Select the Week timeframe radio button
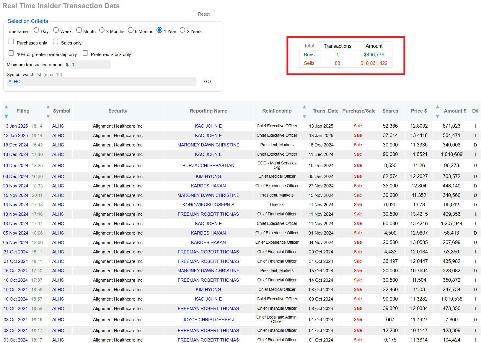 tap(56, 30)
